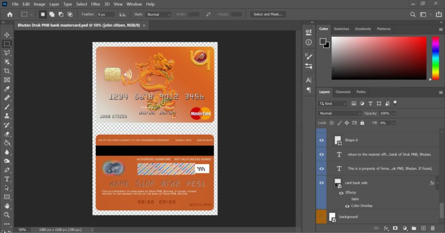
Task: Select the Eyedropper tool
Action: [x=7, y=89]
